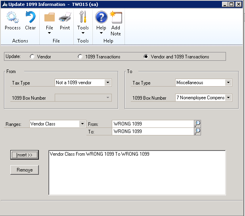
Task: Select the inserted Vendor Class range entry
Action: (x=100, y=154)
